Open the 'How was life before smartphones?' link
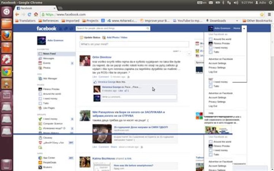274x171 pixels. point(133,165)
